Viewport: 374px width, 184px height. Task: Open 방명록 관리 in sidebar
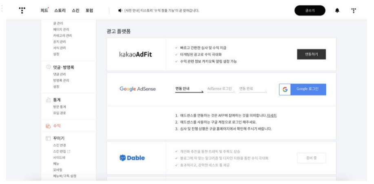61,80
